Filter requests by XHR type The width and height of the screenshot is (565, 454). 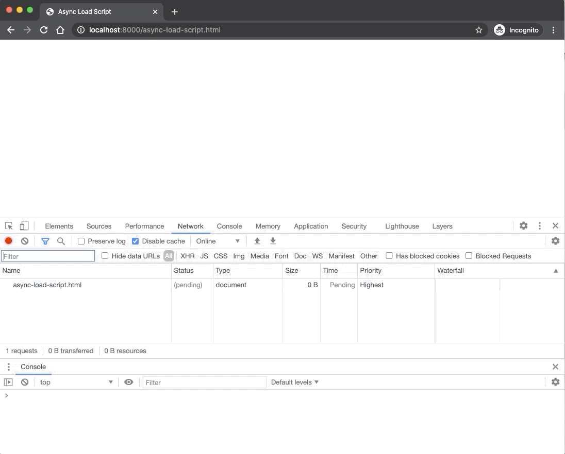click(187, 256)
